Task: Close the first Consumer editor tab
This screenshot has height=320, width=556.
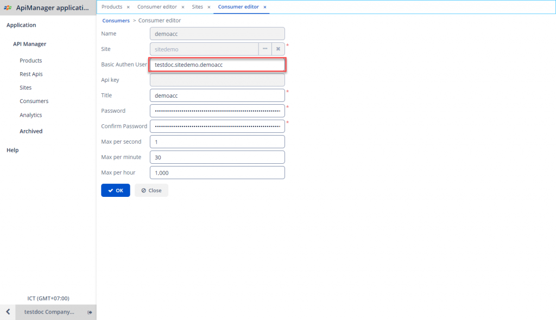Action: [x=183, y=7]
